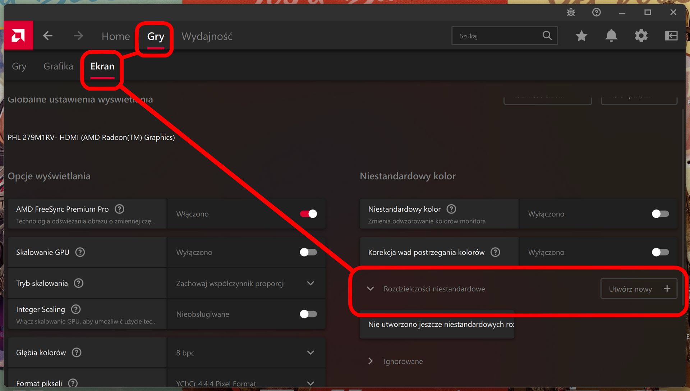Image resolution: width=690 pixels, height=391 pixels.
Task: Show help for Głębia kolorów
Action: (x=77, y=353)
